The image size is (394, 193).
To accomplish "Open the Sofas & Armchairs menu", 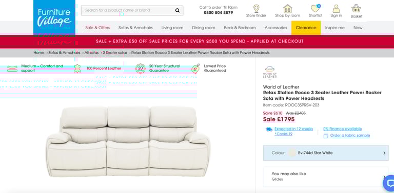I will click(135, 28).
